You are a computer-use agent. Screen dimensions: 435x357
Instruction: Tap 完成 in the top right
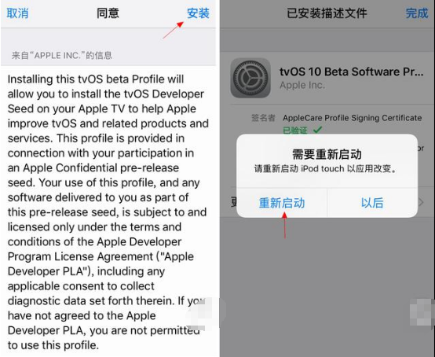coord(417,13)
